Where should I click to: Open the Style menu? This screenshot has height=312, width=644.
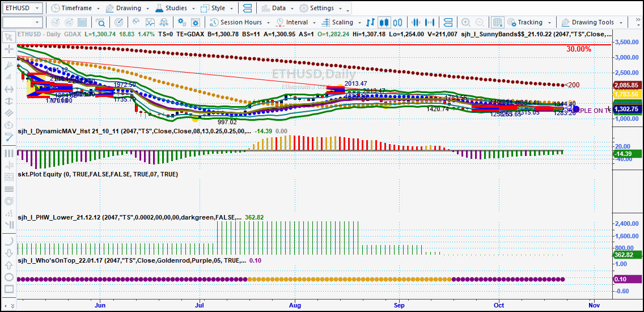point(217,8)
